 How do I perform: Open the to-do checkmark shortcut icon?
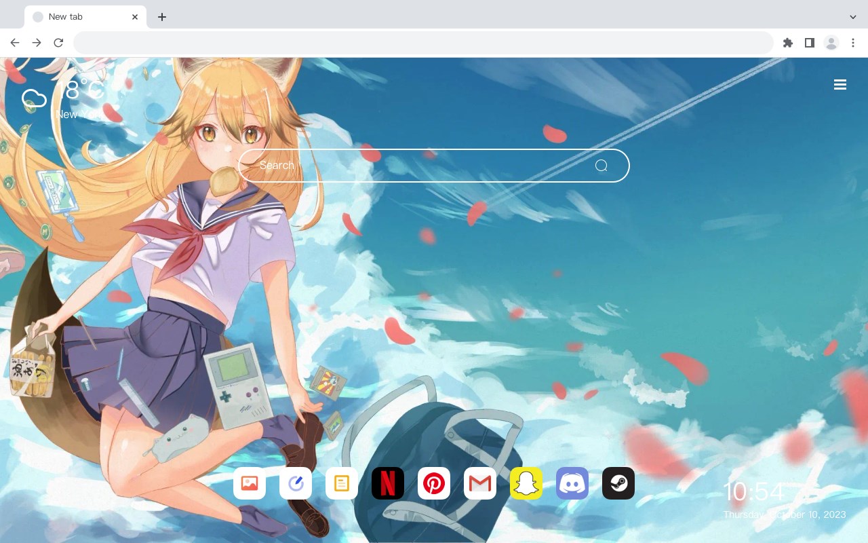pyautogui.click(x=296, y=483)
